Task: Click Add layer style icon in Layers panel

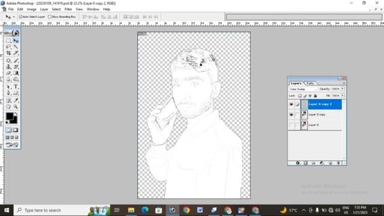Action: point(298,163)
